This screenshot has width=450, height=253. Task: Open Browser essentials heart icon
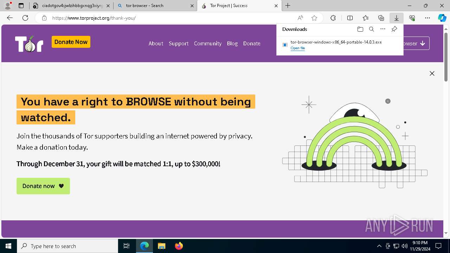412,18
